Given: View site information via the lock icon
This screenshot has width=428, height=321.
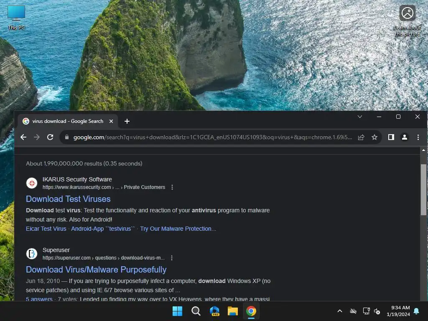Looking at the screenshot, I should pos(67,137).
